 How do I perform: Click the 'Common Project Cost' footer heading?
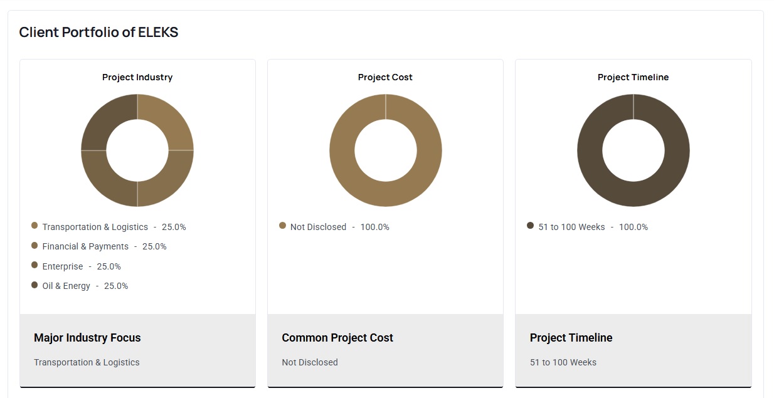[337, 338]
